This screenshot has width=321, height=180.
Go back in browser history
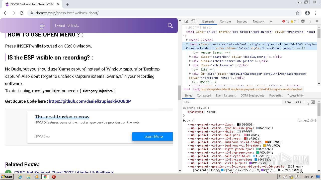(x=6, y=13)
